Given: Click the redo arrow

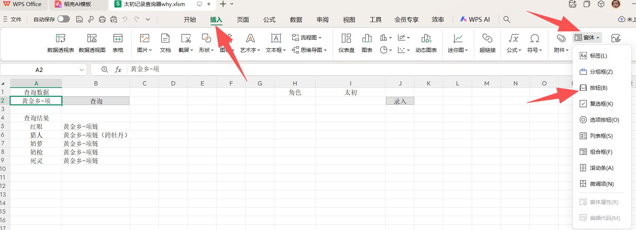Looking at the screenshot, I should coord(136,19).
